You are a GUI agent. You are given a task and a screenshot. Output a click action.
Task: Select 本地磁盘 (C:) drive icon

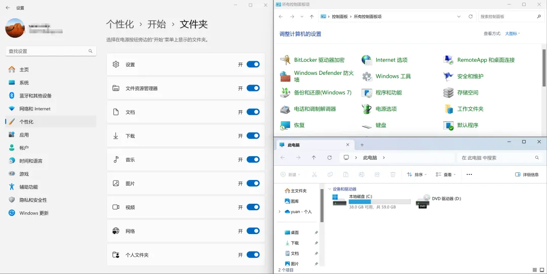pos(339,200)
